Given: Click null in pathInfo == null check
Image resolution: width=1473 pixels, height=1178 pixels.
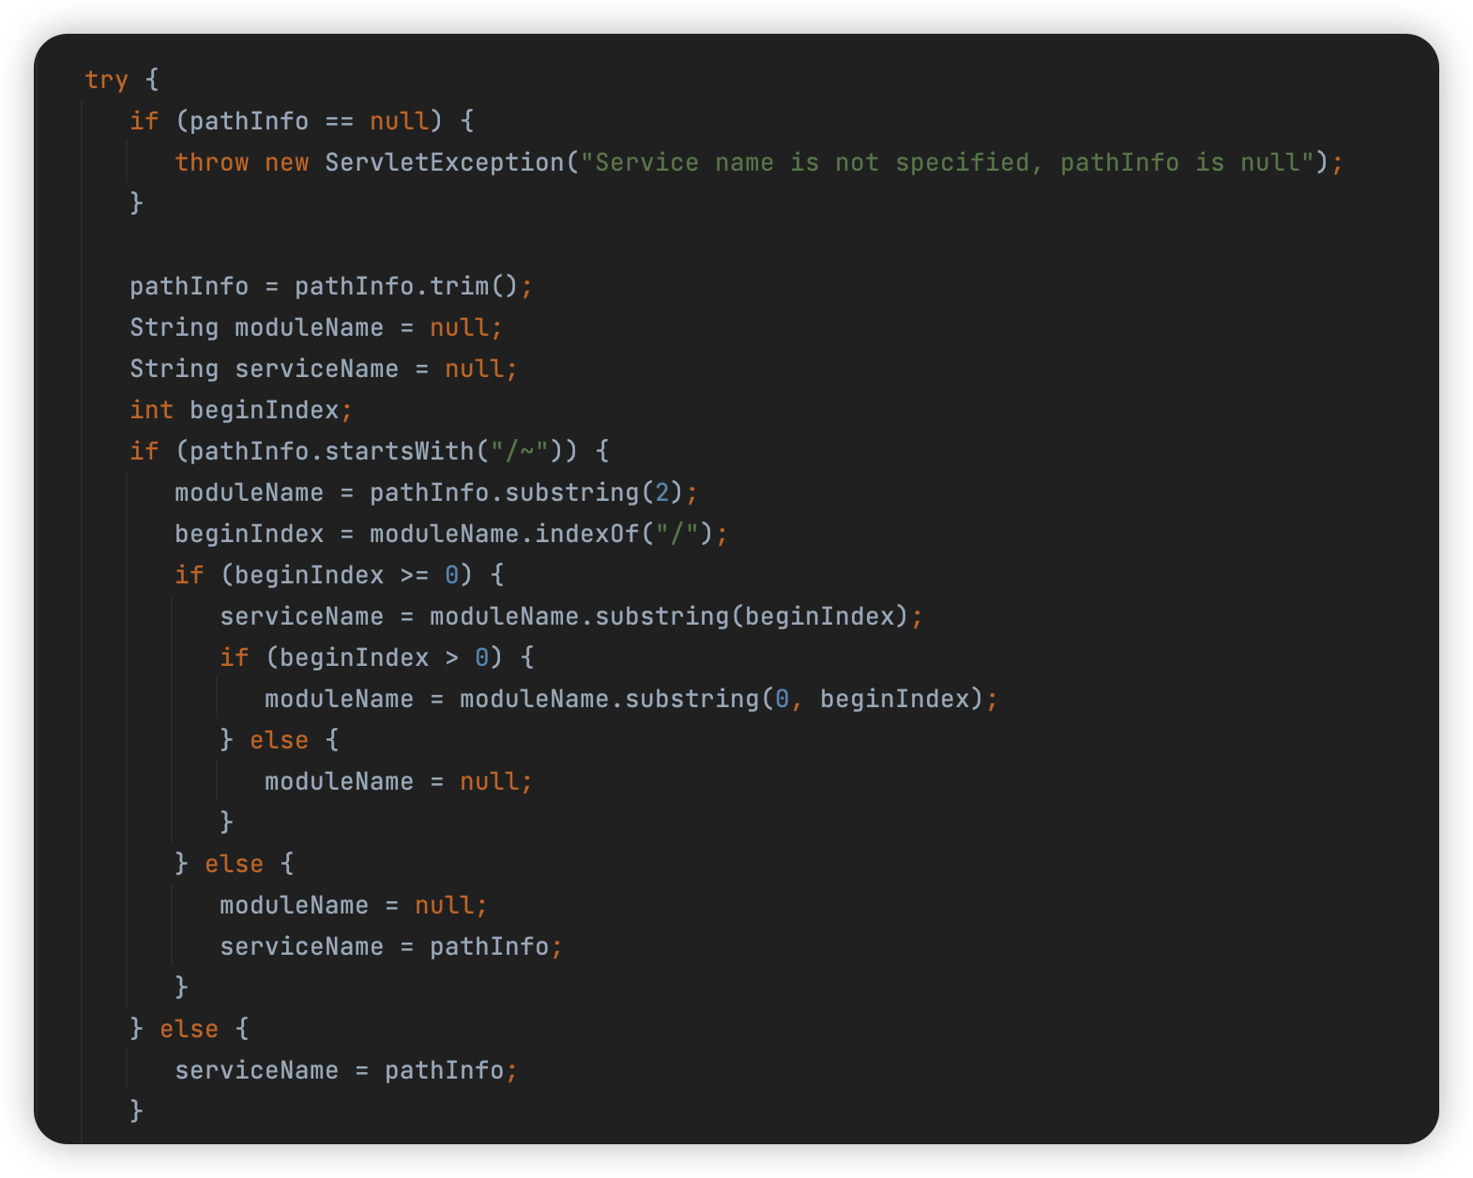Looking at the screenshot, I should tap(399, 121).
